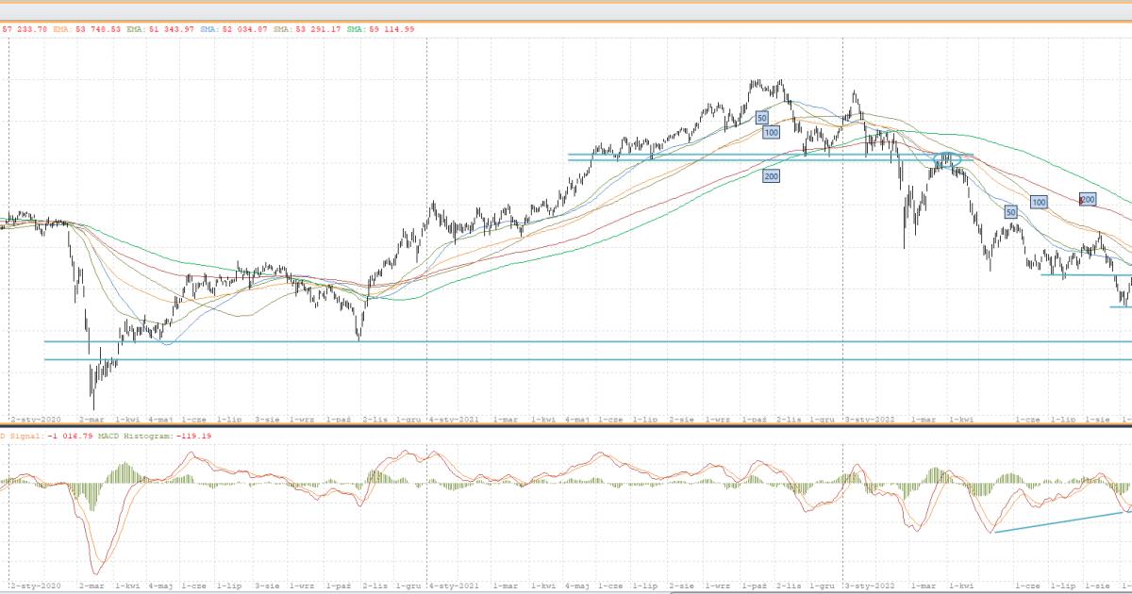Click the 50 label near the 2021 peak
1132x594 pixels.
click(x=762, y=118)
